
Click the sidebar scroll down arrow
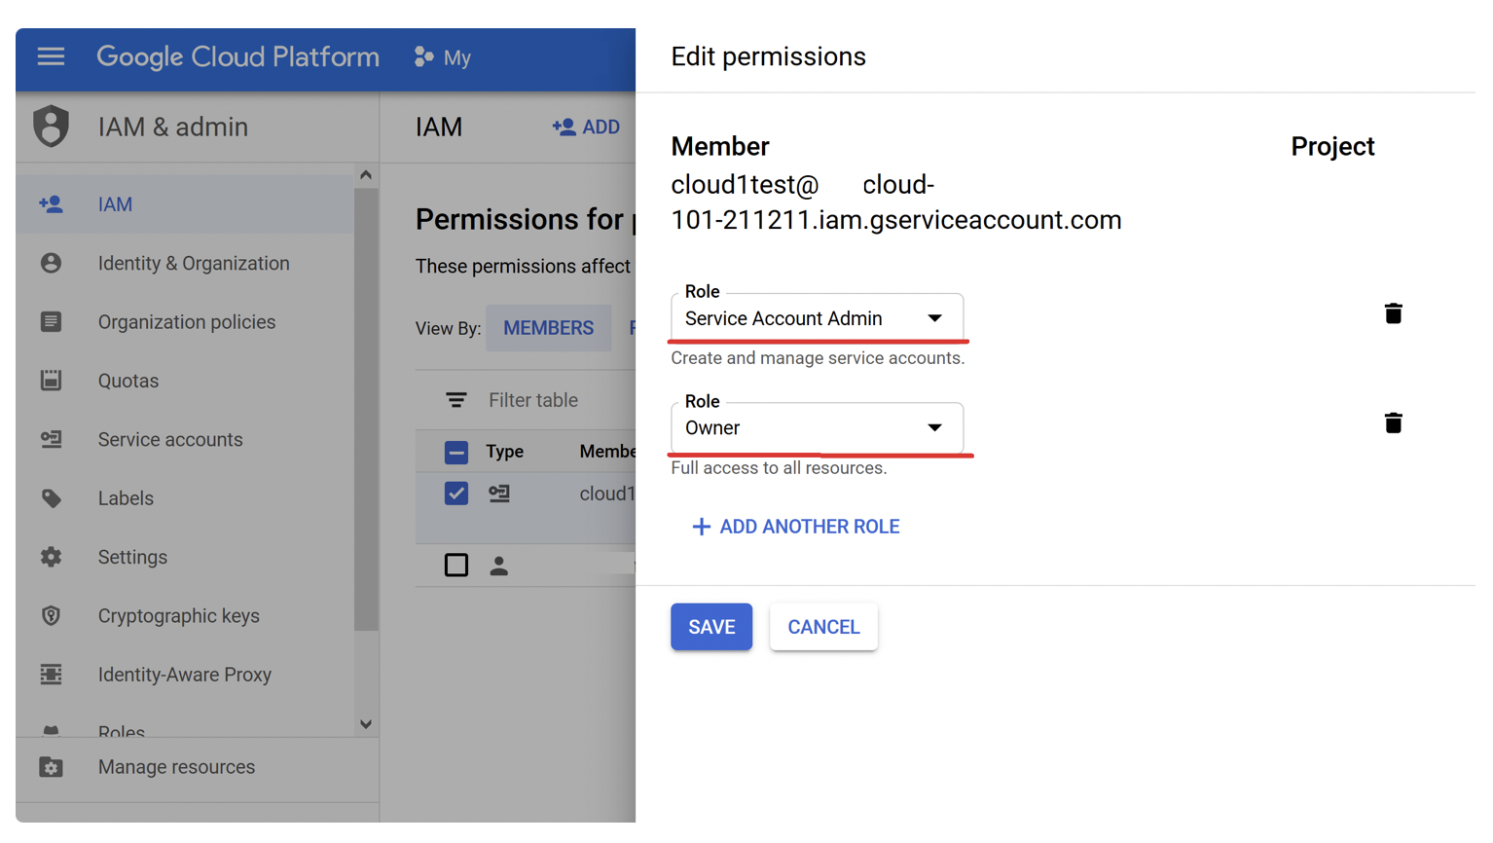click(x=366, y=724)
